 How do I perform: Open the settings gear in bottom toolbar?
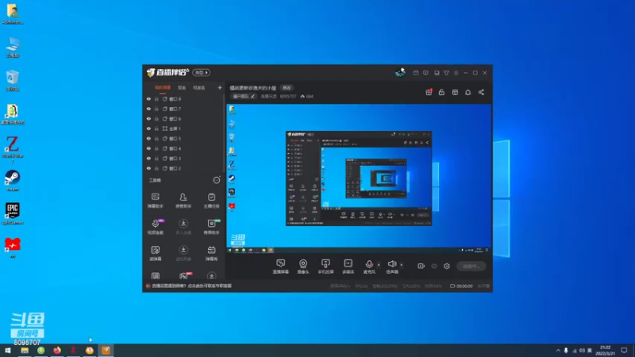pyautogui.click(x=447, y=266)
